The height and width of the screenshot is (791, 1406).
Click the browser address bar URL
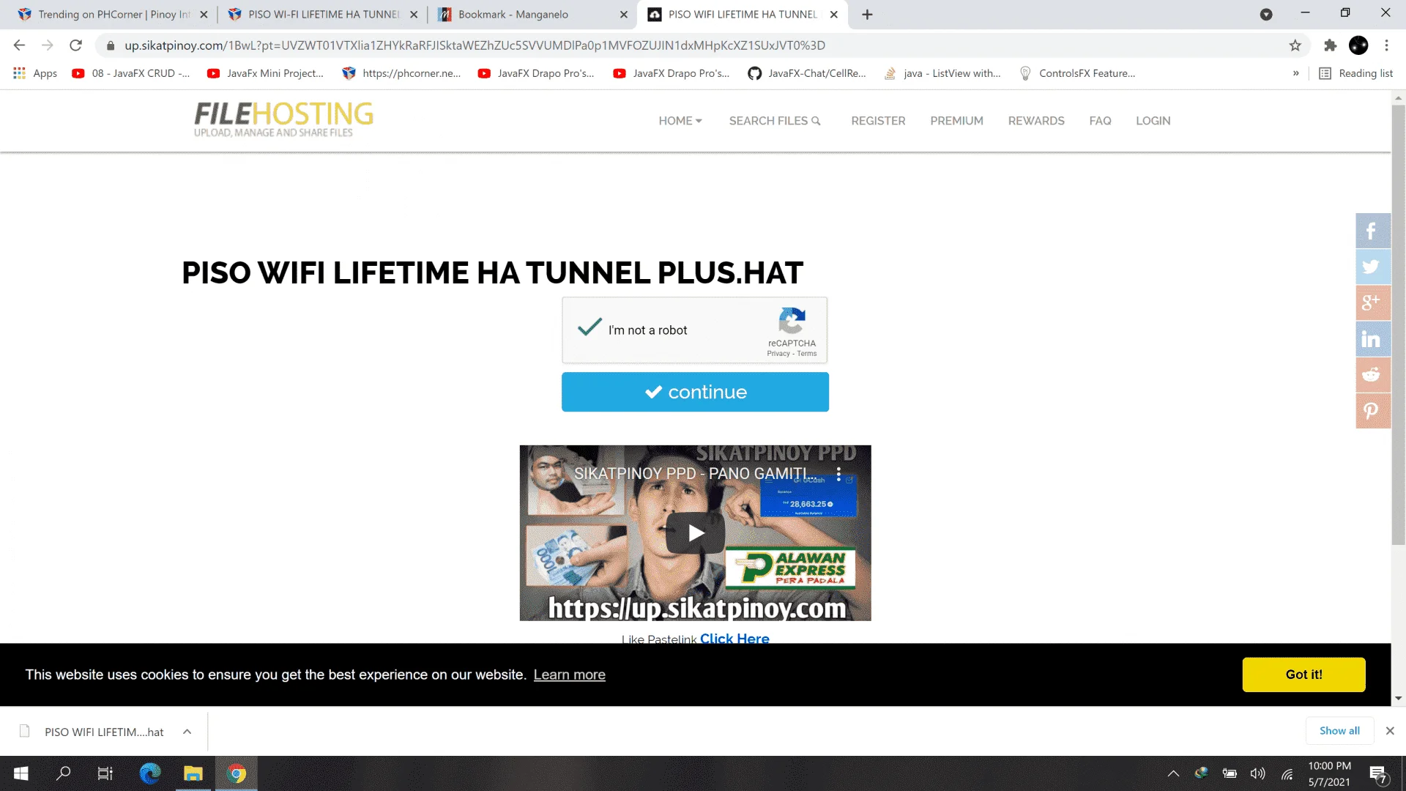click(x=475, y=45)
